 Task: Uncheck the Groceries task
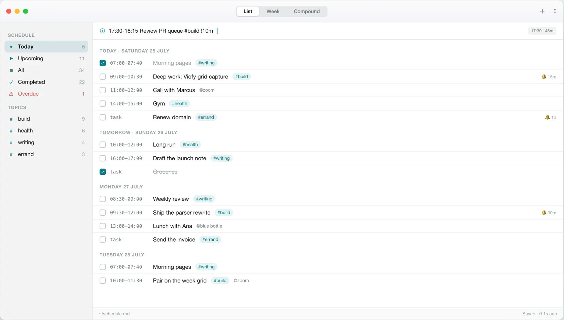pos(103,172)
